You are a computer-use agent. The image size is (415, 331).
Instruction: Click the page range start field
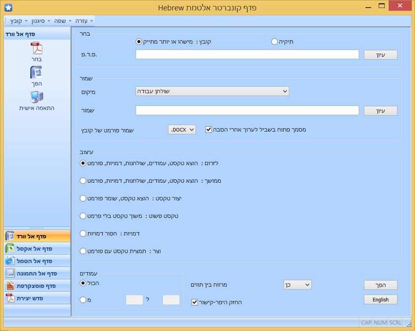point(134,300)
